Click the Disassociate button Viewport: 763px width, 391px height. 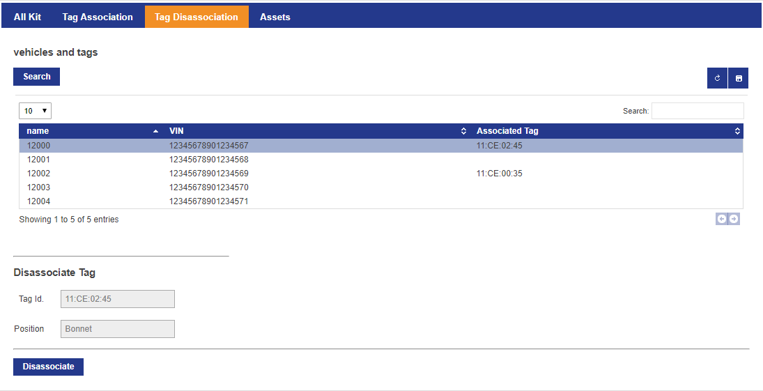point(48,367)
